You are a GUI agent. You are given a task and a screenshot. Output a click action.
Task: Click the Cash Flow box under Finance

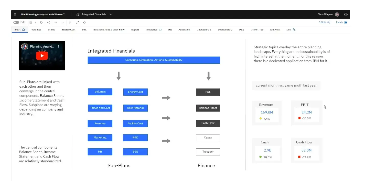point(208,123)
